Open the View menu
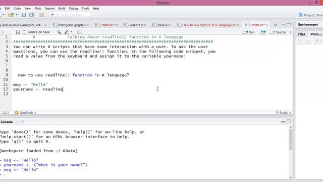The width and height of the screenshot is (323, 182). 28,8
